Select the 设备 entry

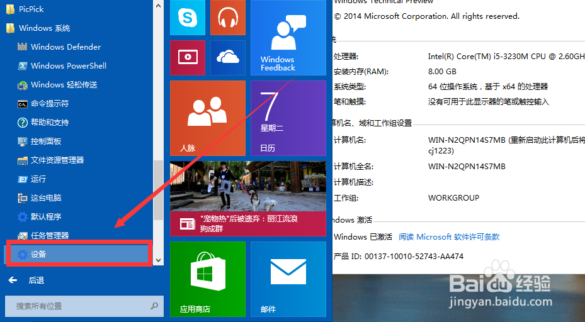click(78, 254)
